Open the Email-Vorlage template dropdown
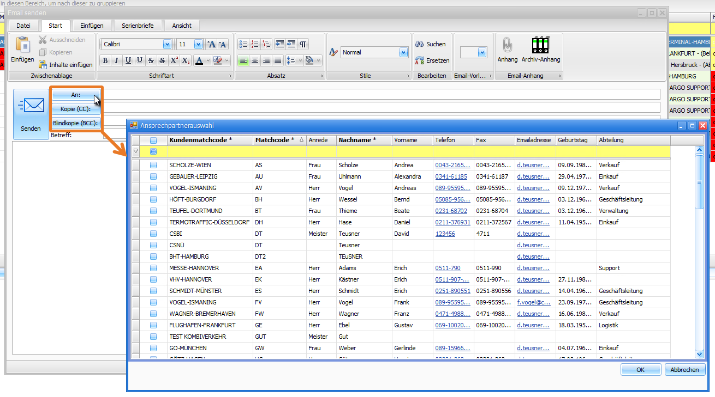715x397 pixels. tap(482, 53)
